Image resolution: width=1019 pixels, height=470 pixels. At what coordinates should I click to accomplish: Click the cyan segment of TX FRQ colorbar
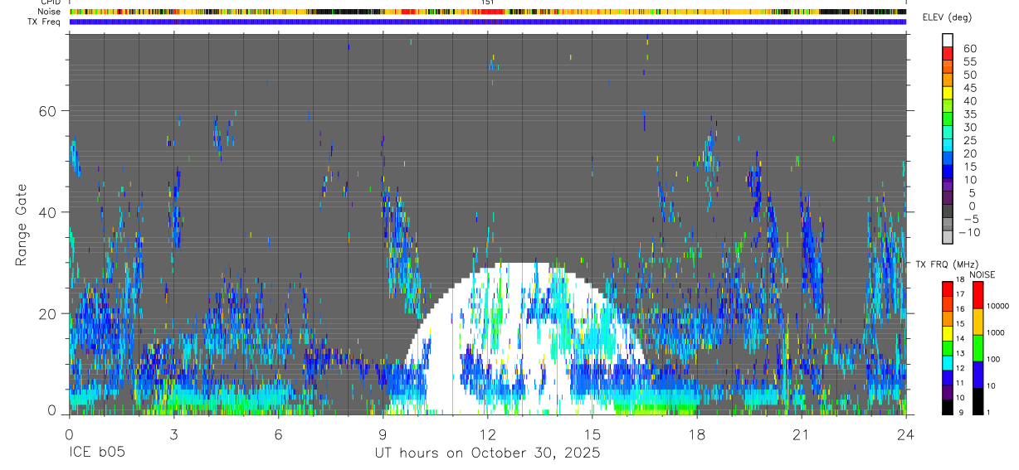click(948, 363)
